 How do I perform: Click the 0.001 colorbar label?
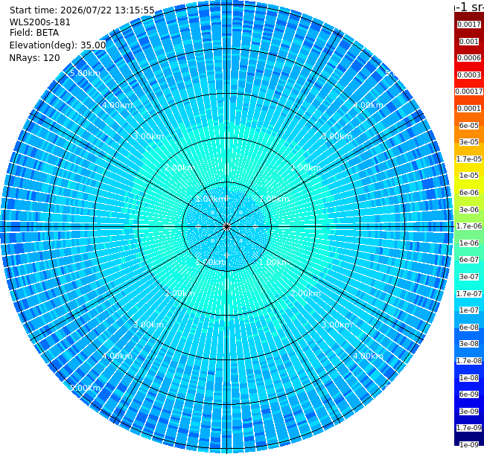469,42
